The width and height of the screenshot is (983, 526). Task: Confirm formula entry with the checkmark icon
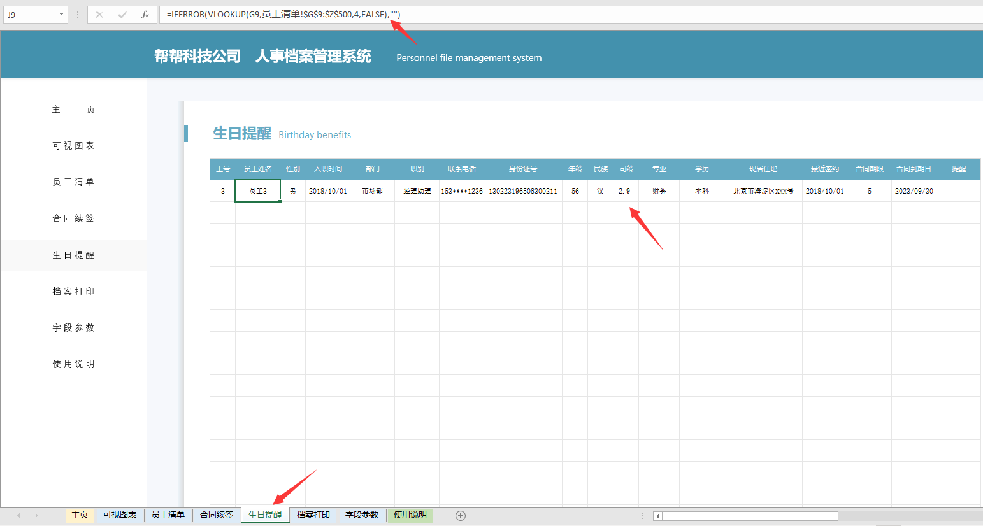(122, 15)
